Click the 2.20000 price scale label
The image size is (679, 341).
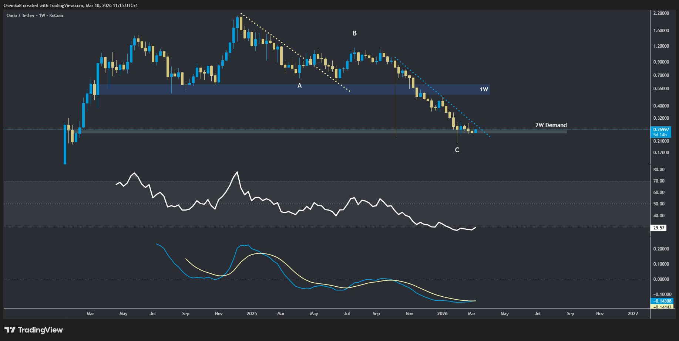pyautogui.click(x=661, y=13)
